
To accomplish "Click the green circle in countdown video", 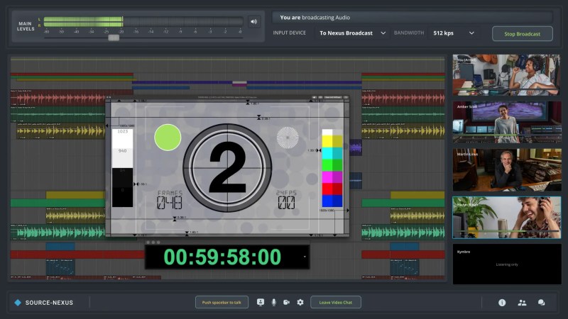I will click(168, 138).
